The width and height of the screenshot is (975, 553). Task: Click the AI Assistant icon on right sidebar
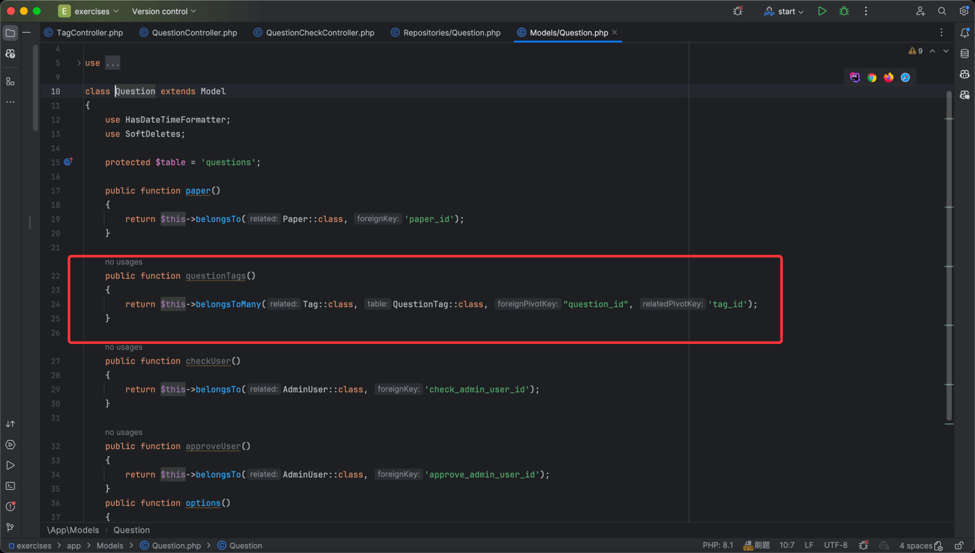tap(965, 95)
